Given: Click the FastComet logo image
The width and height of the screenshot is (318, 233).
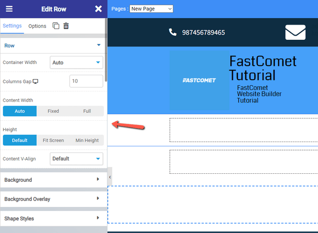Looking at the screenshot, I should (x=199, y=80).
